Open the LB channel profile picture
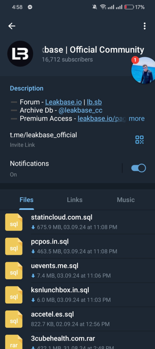 click(x=20, y=54)
